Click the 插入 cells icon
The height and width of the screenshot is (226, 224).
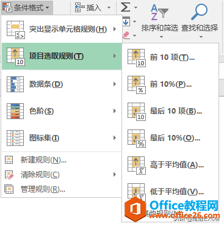coord(79,7)
